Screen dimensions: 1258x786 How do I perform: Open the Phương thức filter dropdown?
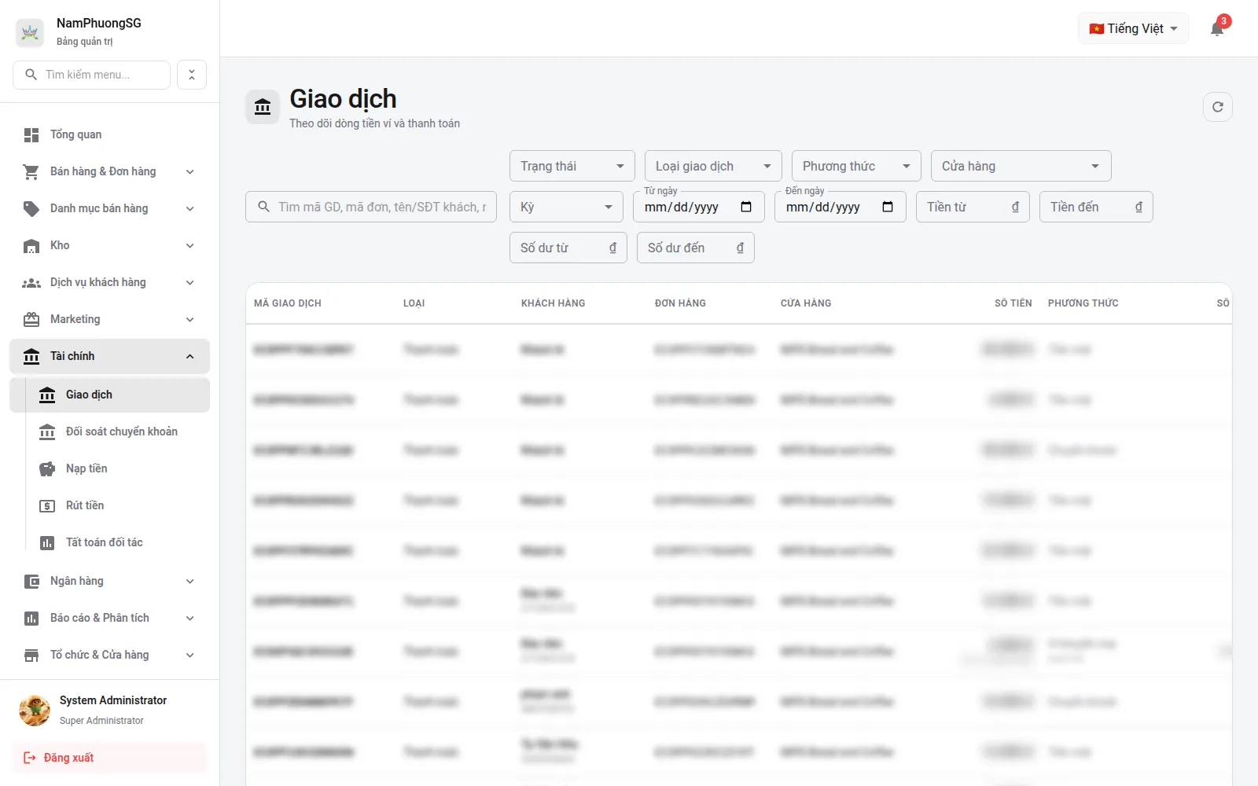pyautogui.click(x=856, y=166)
